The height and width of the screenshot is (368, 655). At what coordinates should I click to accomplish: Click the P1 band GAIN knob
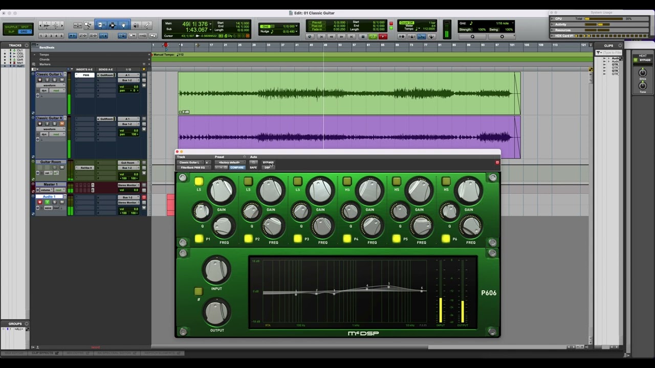point(221,191)
